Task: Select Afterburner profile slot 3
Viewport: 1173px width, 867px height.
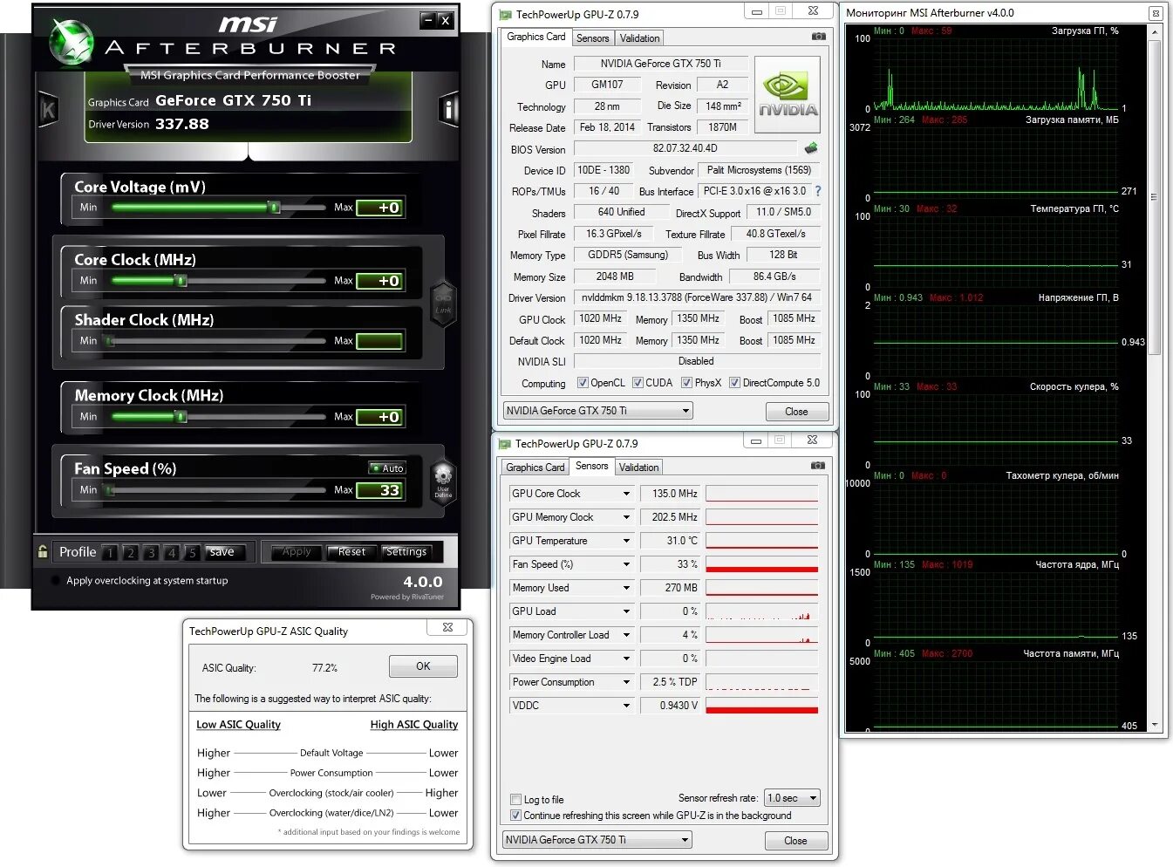Action: 152,552
